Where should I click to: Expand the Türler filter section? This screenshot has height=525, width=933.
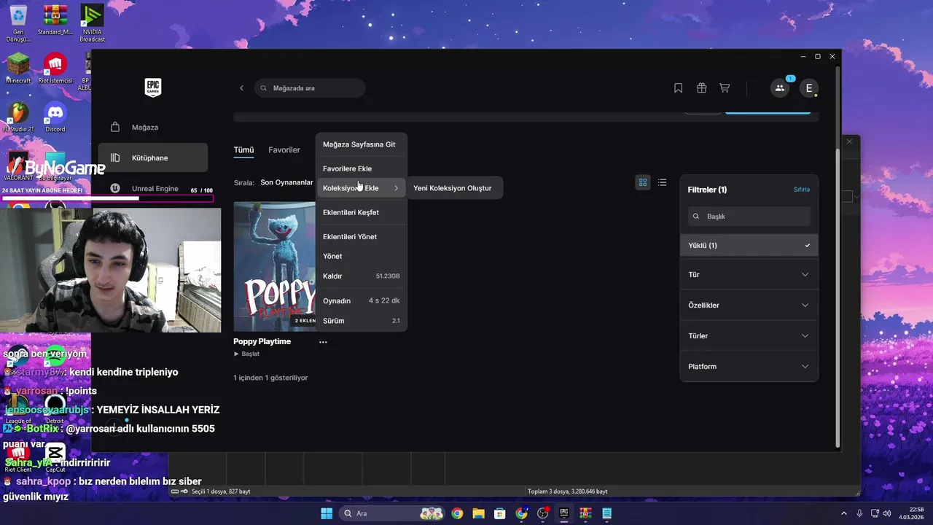point(749,336)
